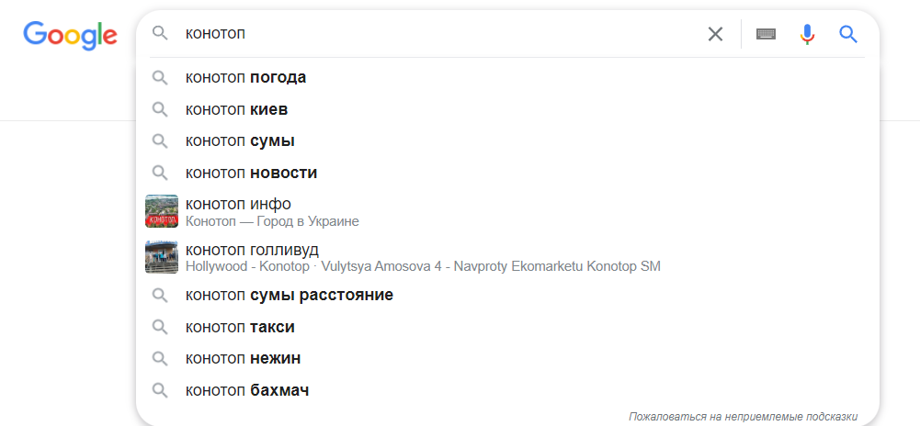The width and height of the screenshot is (920, 426).
Task: Select suggestion конотоп бахмач
Action: (508, 389)
